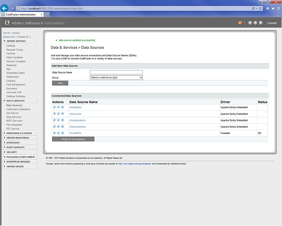This screenshot has width=282, height=226.
Task: Expand the SECURITY section
Action: [20, 152]
